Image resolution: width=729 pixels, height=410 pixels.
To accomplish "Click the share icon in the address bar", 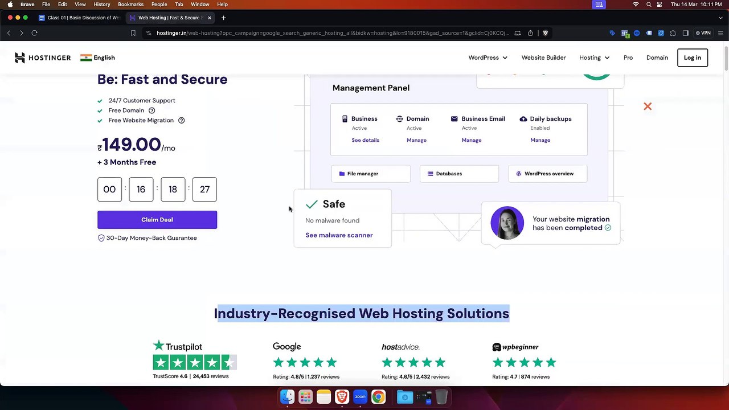I will coord(530,33).
